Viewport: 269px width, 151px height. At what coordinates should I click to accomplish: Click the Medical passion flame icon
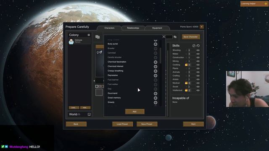coord(186,83)
